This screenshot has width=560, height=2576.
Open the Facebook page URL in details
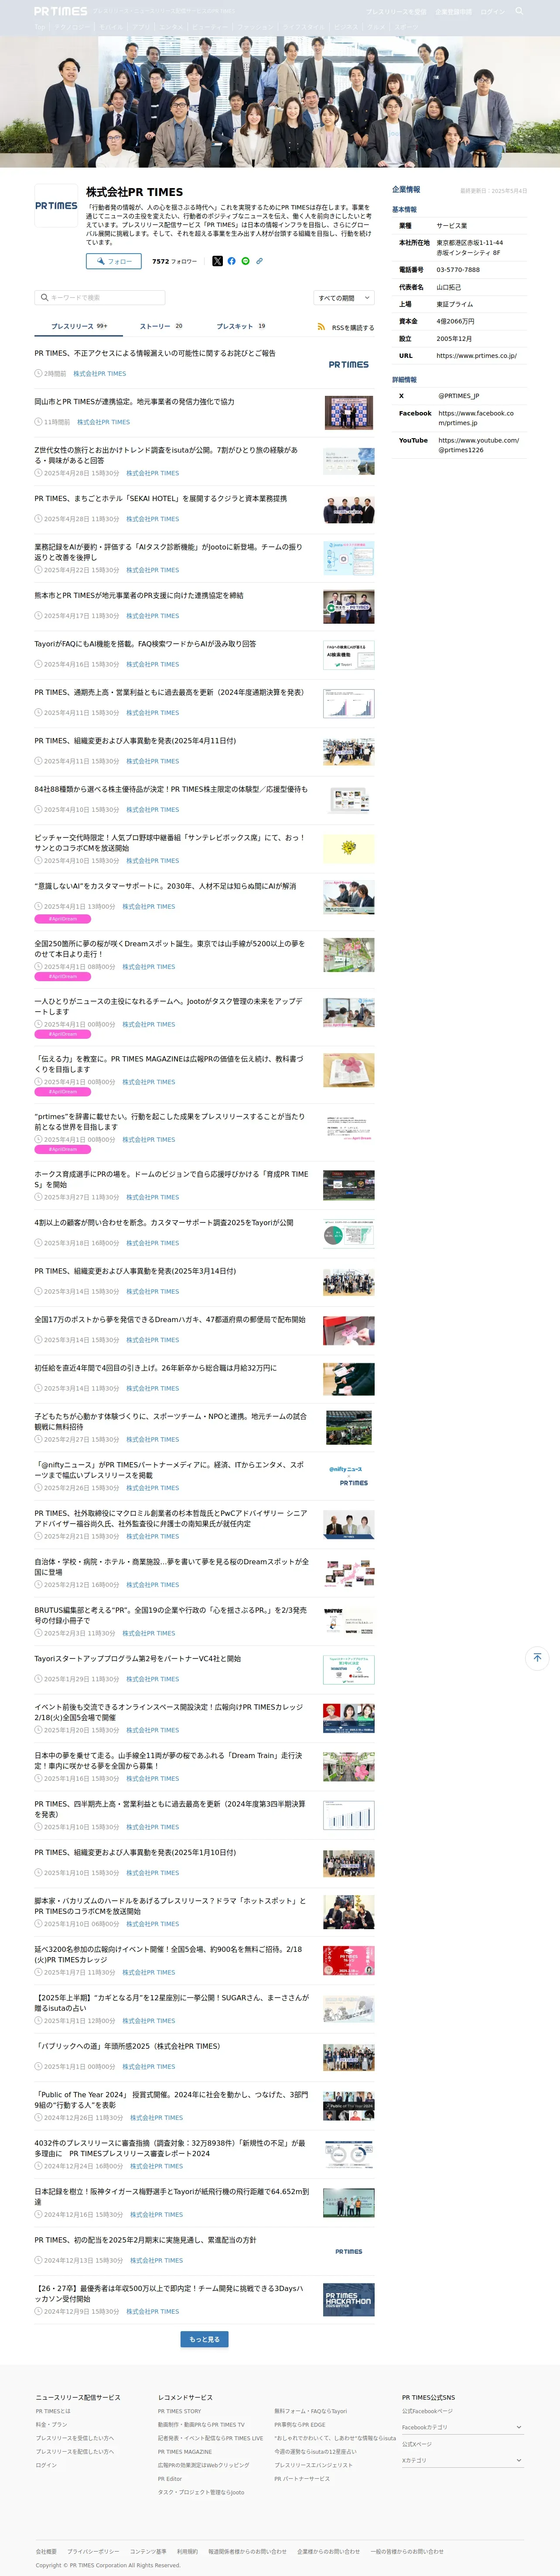pos(476,418)
